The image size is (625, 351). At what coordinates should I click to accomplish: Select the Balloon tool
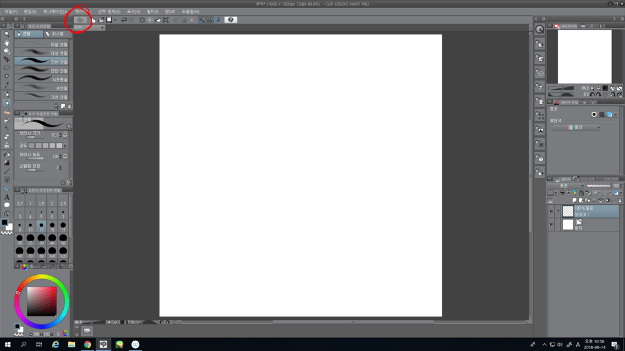click(x=7, y=205)
